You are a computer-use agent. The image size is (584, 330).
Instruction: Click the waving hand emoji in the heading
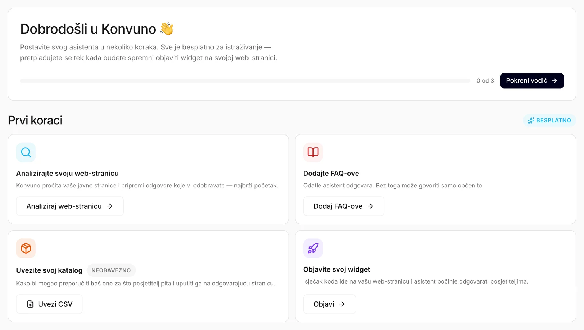(x=166, y=29)
